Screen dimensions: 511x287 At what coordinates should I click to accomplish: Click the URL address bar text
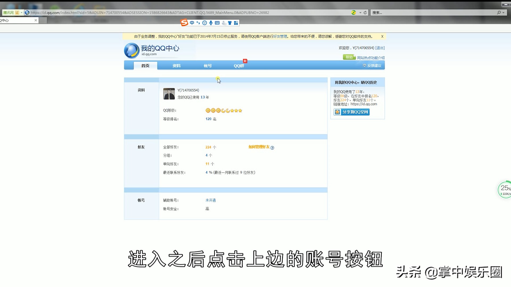click(x=150, y=12)
